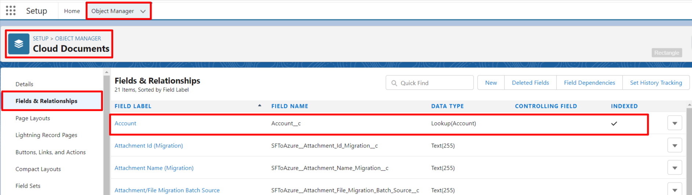Screen dimensions: 692x195
Task: Open Attachment/File Migration Batch Source row dropdown
Action: click(x=675, y=190)
